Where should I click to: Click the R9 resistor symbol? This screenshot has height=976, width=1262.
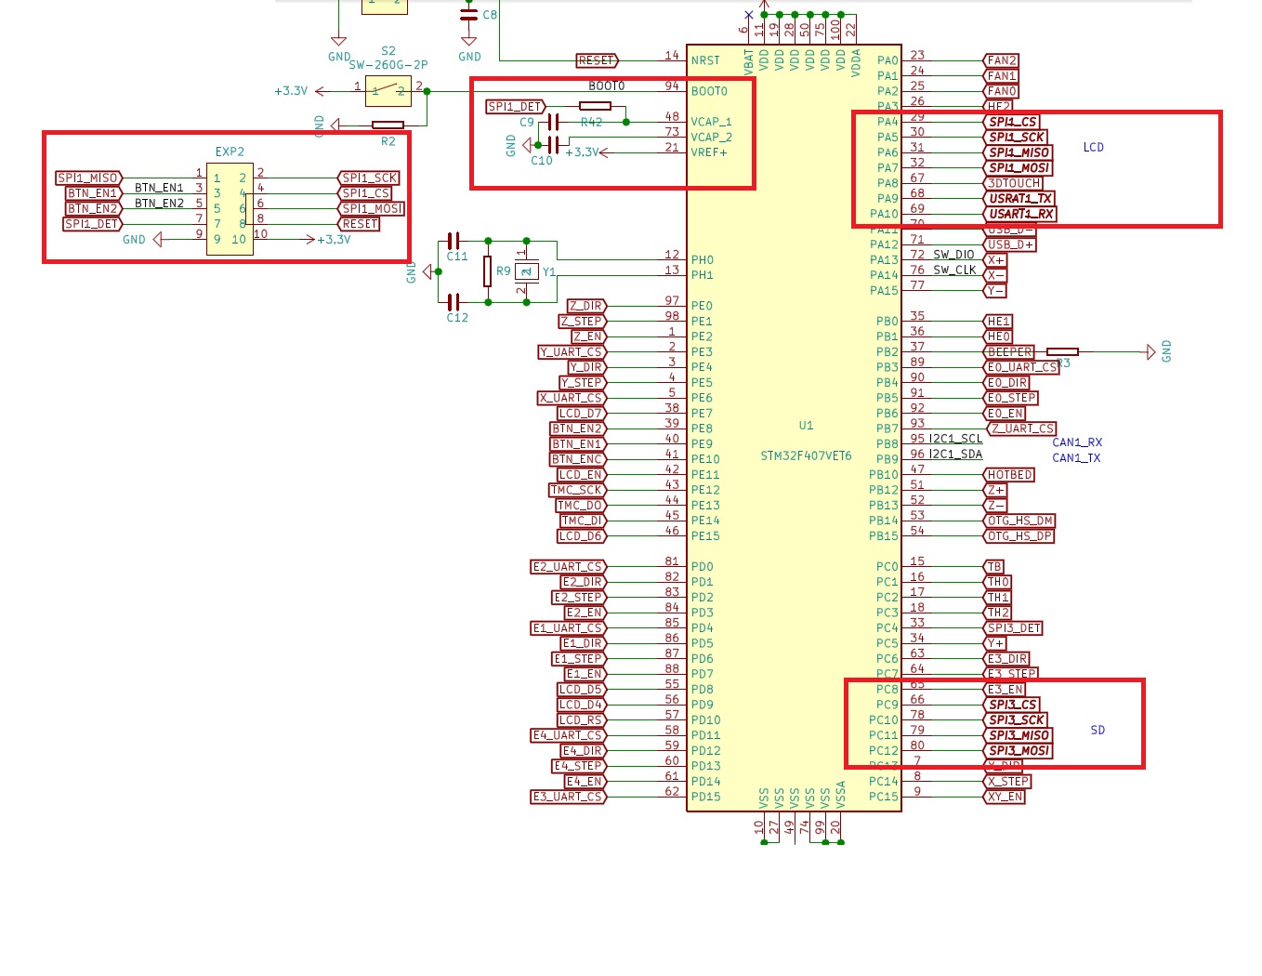point(487,271)
